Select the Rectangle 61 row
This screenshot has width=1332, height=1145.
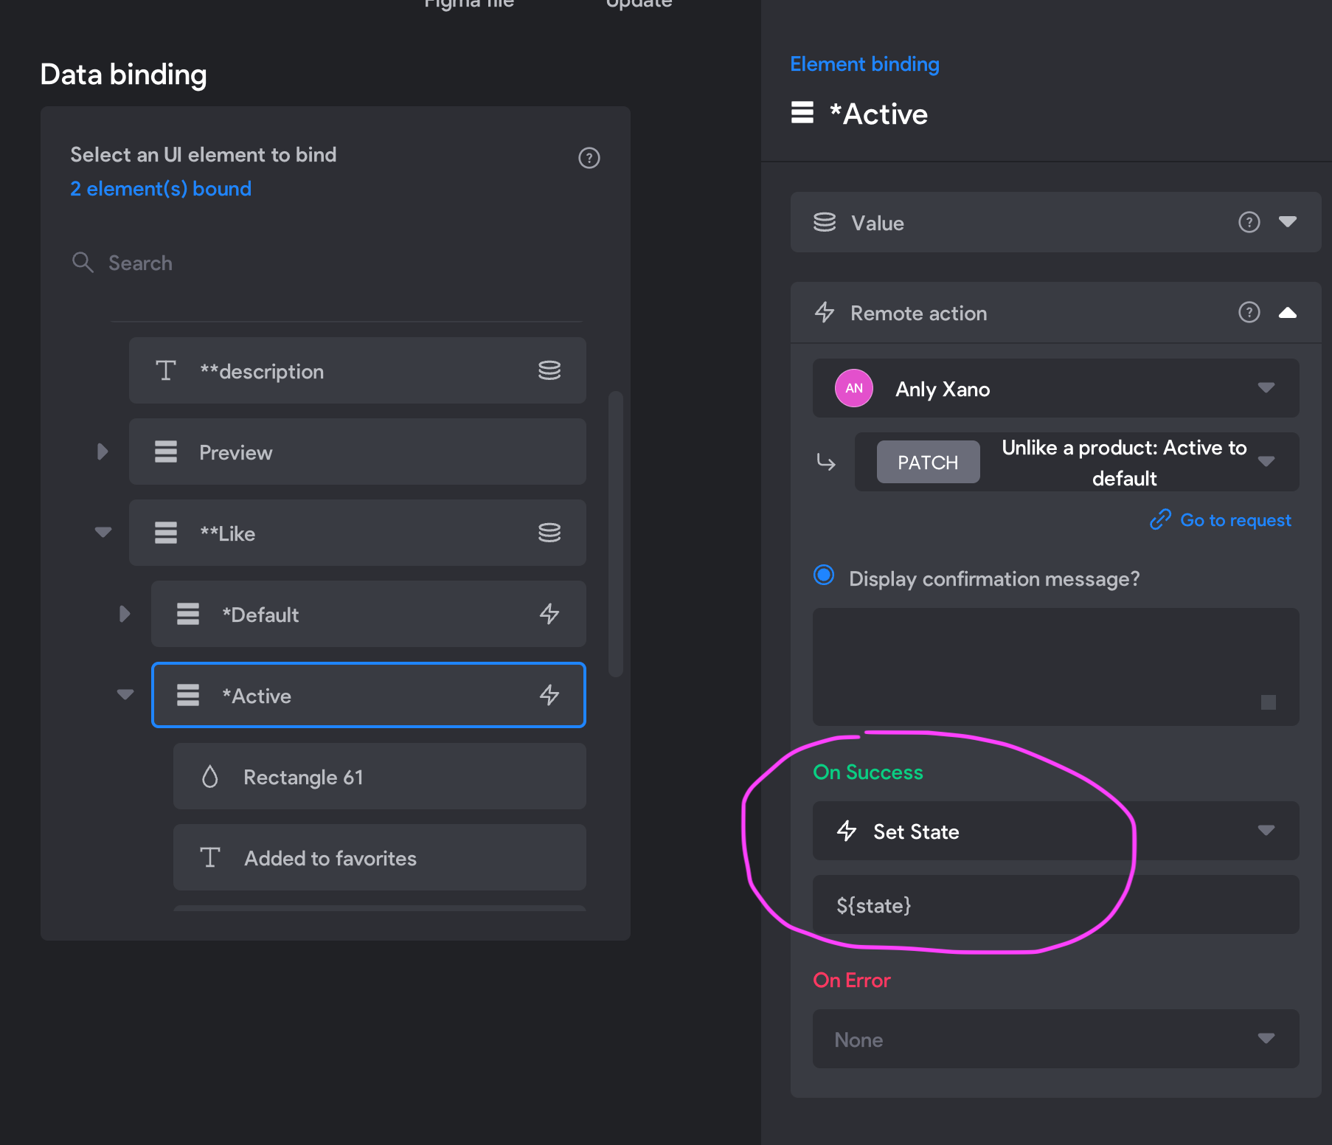(x=380, y=776)
